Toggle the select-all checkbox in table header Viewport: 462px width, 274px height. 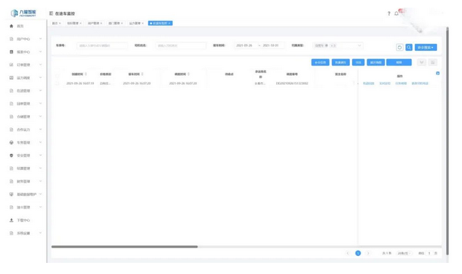pyautogui.click(x=57, y=75)
